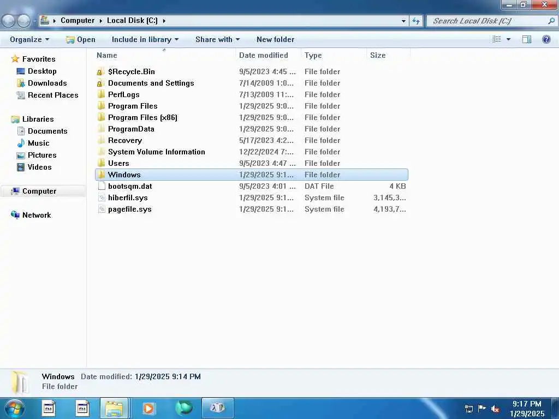Expand arrow after Computer in breadcrumb
Screen dimensions: 559x419
tap(101, 21)
